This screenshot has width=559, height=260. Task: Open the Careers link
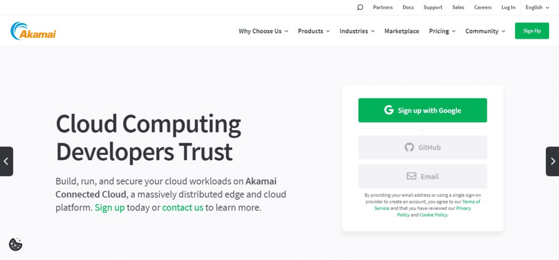[x=483, y=7]
